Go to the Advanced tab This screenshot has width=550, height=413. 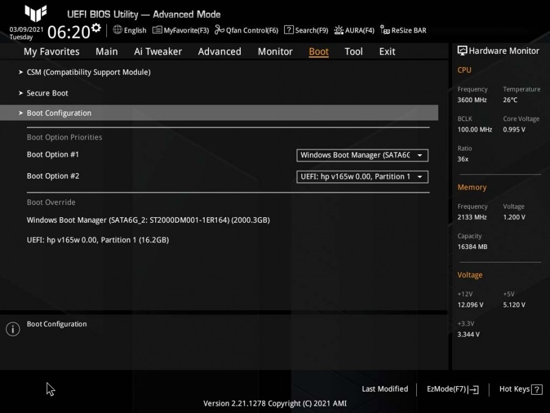coord(219,51)
